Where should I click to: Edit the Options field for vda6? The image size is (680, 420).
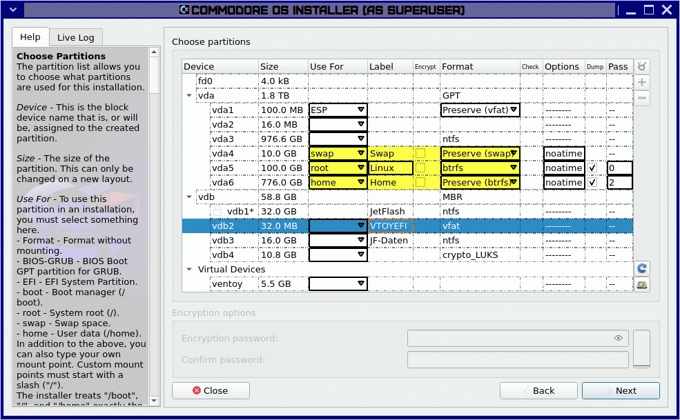564,183
